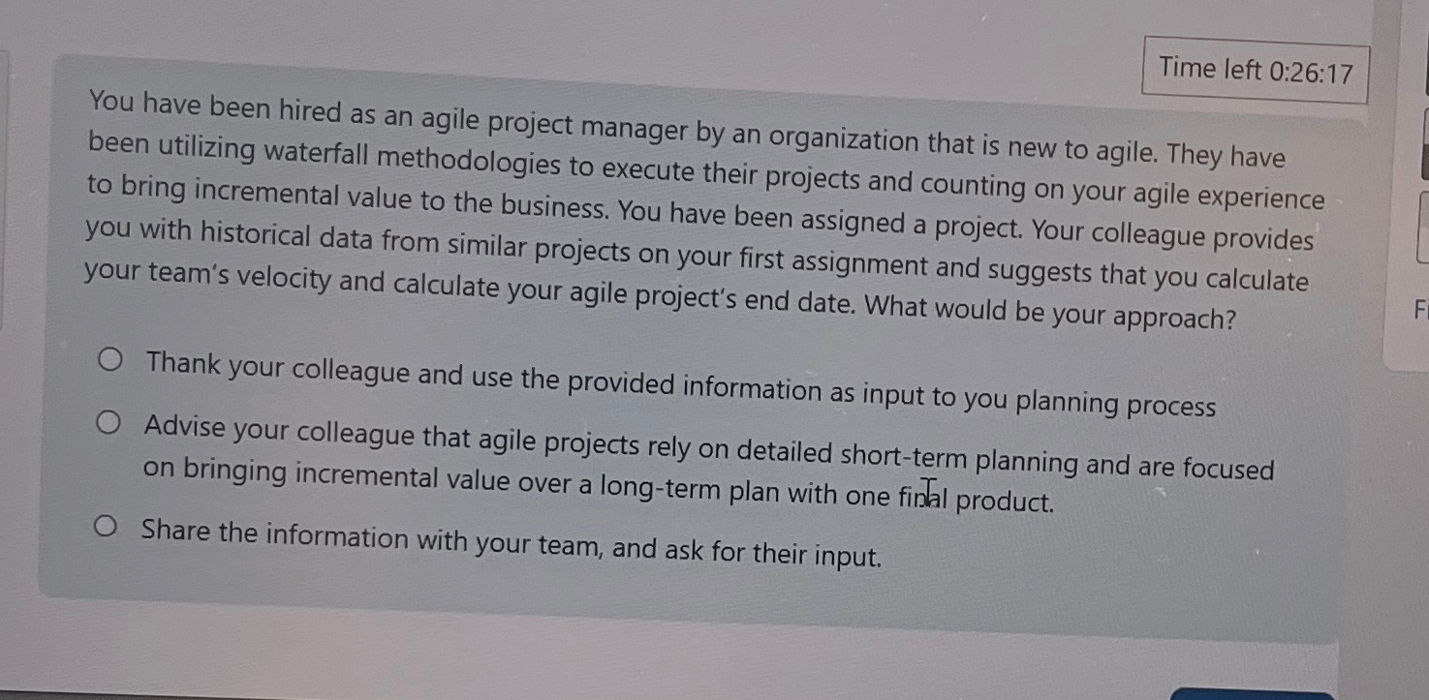Viewport: 1429px width, 700px height.
Task: Click the lower rectangle near right edge
Action: pos(1424,223)
